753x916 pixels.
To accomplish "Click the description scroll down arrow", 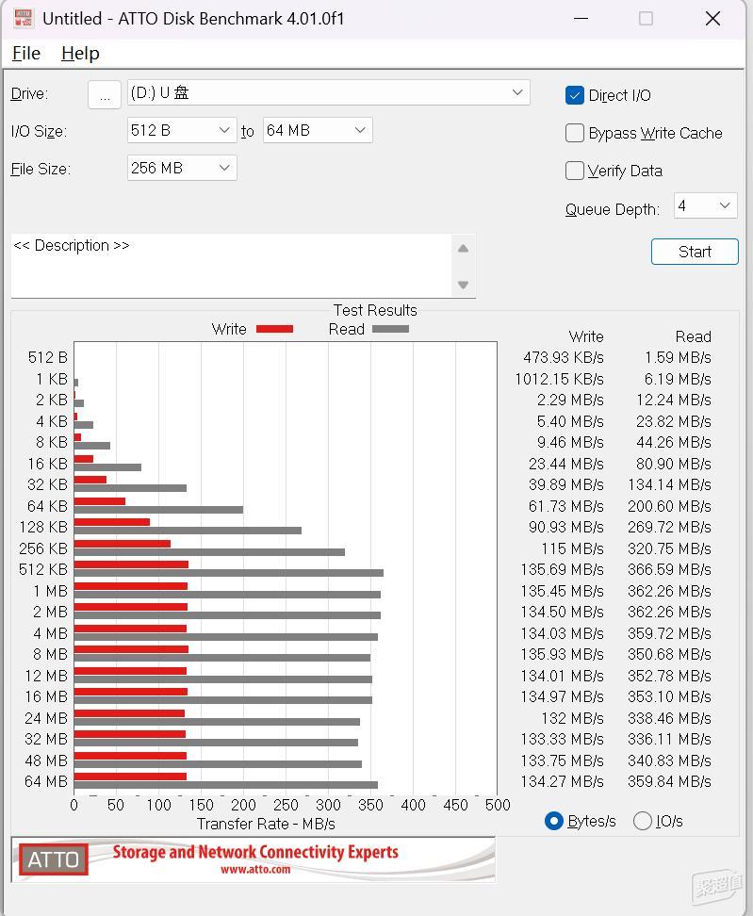I will click(464, 286).
